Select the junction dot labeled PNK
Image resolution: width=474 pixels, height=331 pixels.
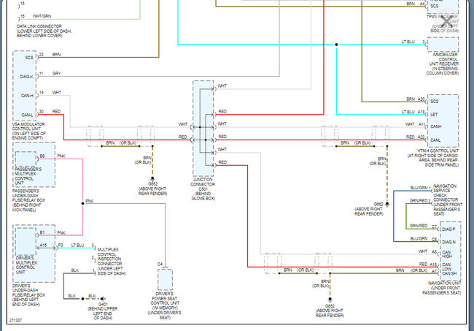(82, 204)
